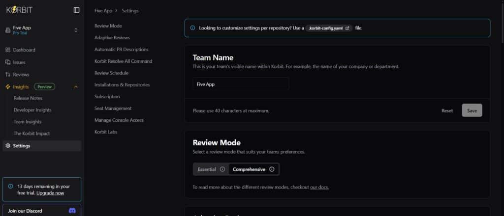
Task: Select Settings in the sidebar
Action: point(42,146)
